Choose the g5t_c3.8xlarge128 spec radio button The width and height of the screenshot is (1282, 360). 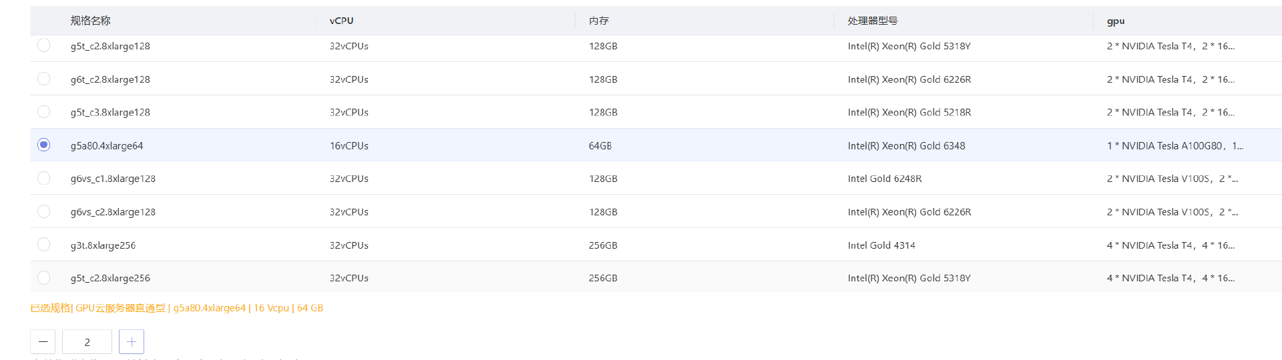coord(44,112)
